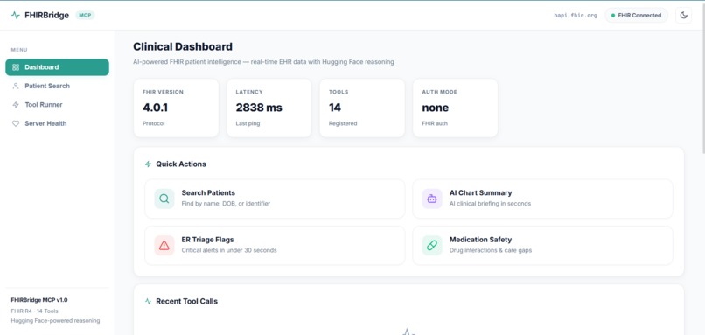705x335 pixels.
Task: Click the Dashboard grid icon
Action: coord(16,67)
